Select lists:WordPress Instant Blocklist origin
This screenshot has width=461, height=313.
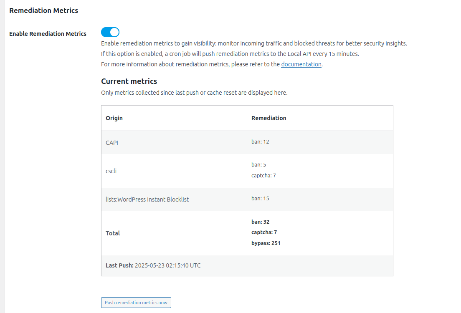(x=147, y=199)
